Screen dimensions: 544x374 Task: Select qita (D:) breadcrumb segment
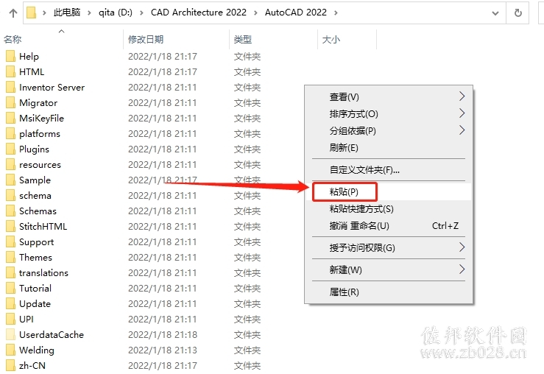click(x=115, y=13)
